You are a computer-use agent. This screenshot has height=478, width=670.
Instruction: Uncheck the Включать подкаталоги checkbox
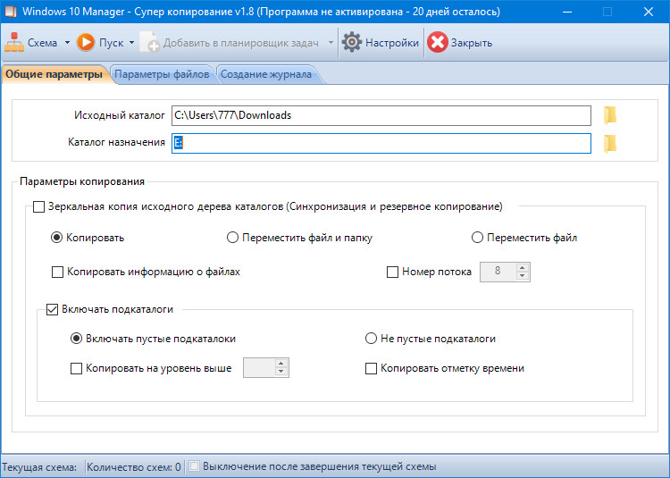52,309
